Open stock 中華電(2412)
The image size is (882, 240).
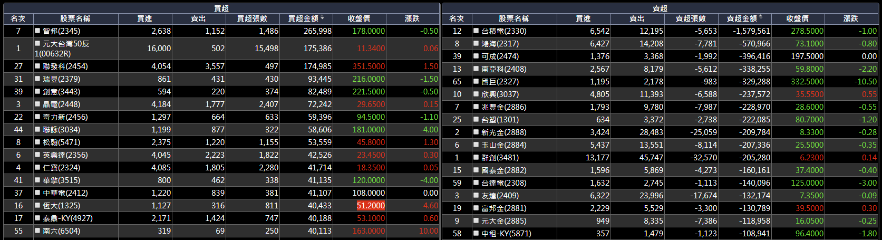pos(65,193)
